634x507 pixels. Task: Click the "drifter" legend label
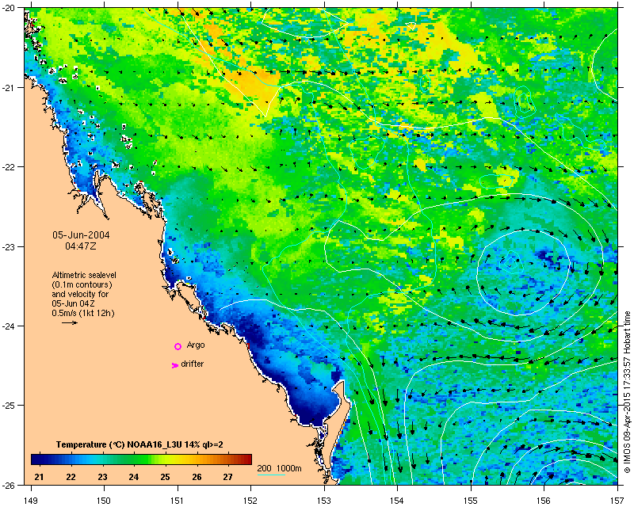click(x=193, y=364)
